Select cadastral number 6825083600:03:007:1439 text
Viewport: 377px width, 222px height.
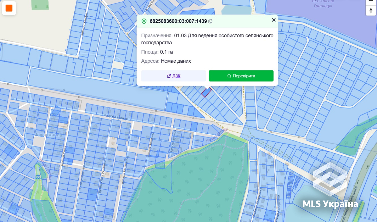178,21
